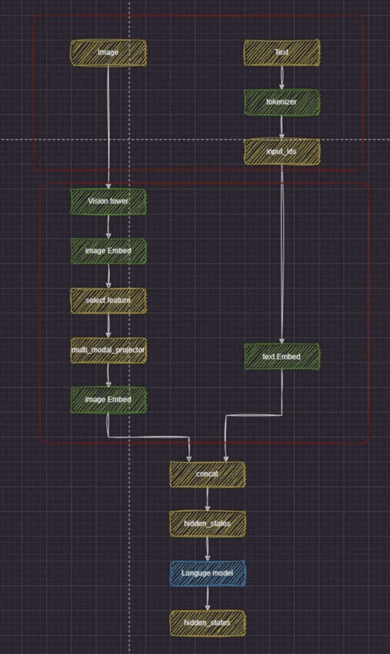Click the blue Languge model block
This screenshot has height=654, width=390.
coord(207,573)
